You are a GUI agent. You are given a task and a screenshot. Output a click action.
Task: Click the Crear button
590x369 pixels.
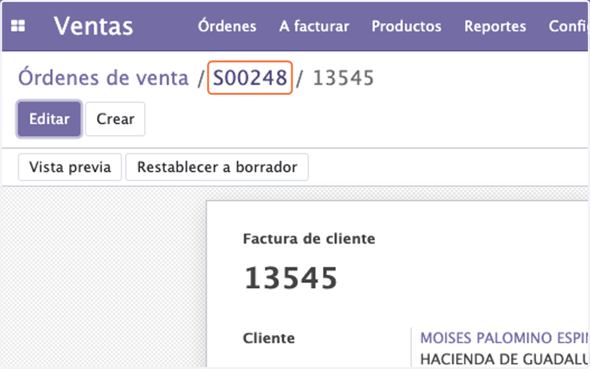(115, 119)
